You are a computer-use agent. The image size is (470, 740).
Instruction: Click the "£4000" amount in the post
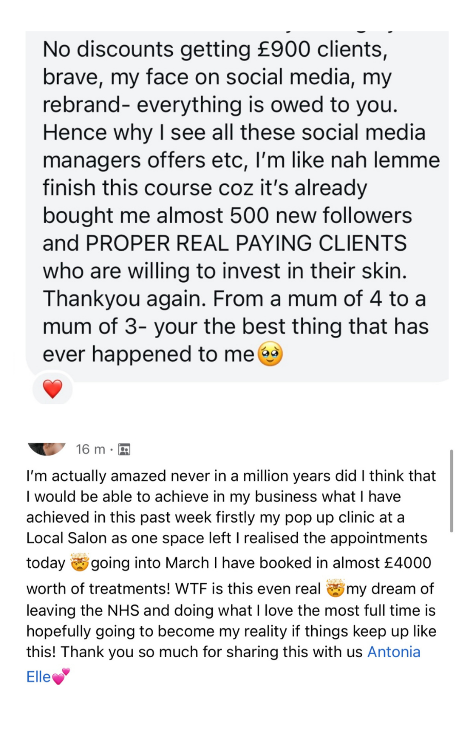408,563
